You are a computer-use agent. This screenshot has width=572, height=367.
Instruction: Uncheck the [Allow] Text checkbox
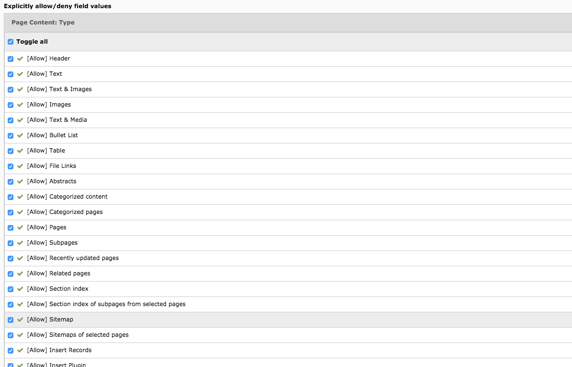(x=11, y=74)
